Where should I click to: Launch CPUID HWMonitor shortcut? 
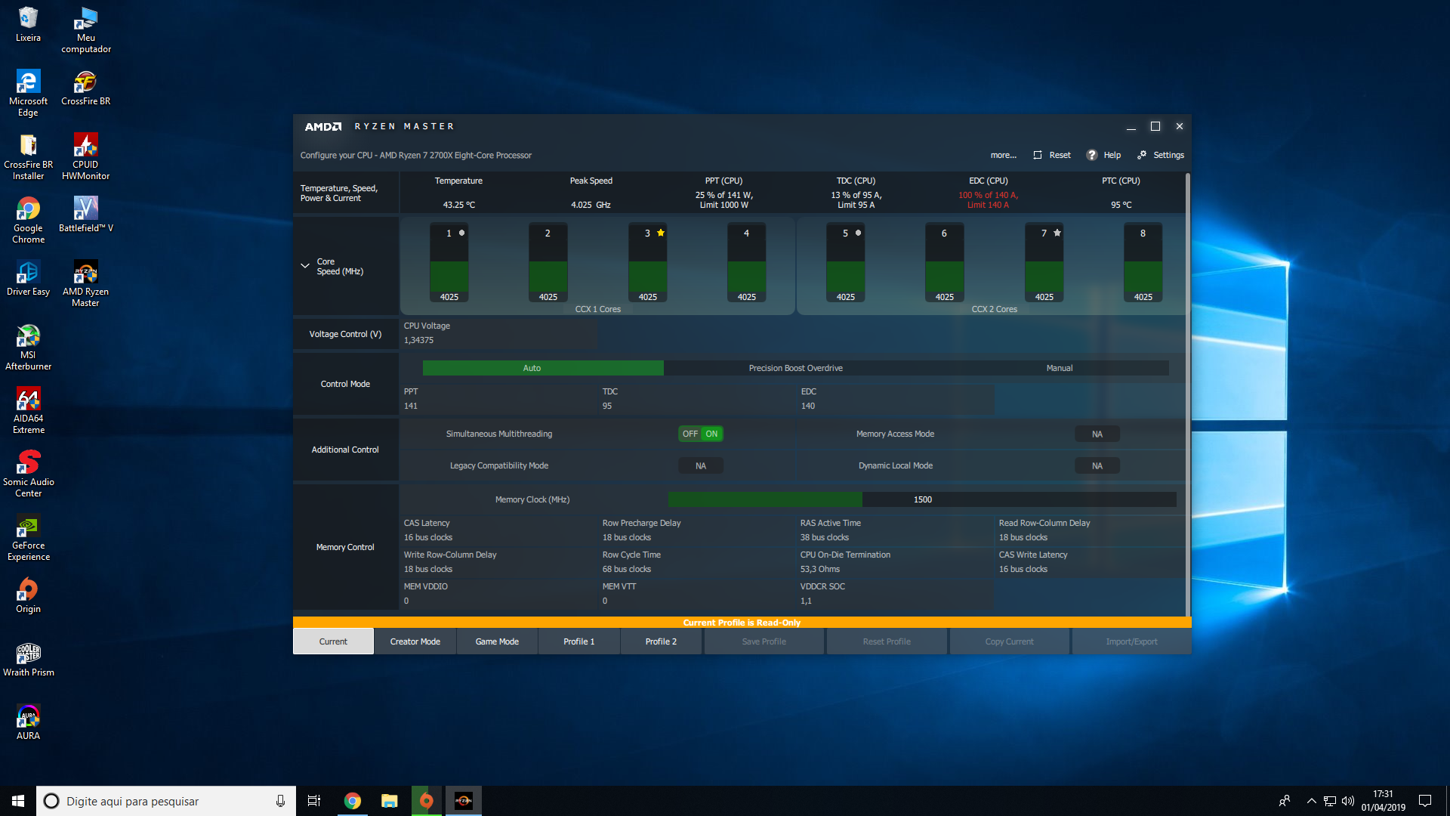85,157
